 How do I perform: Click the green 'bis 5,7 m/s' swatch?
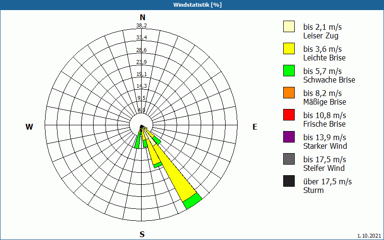(289, 71)
